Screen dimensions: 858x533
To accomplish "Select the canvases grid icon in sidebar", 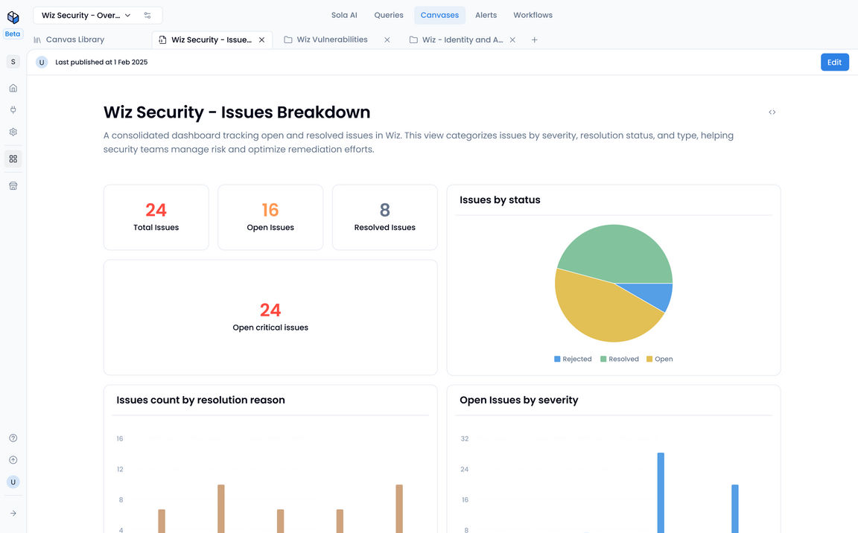I will pyautogui.click(x=13, y=159).
